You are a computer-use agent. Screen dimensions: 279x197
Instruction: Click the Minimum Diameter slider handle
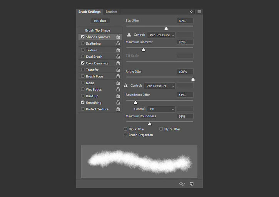144,50
